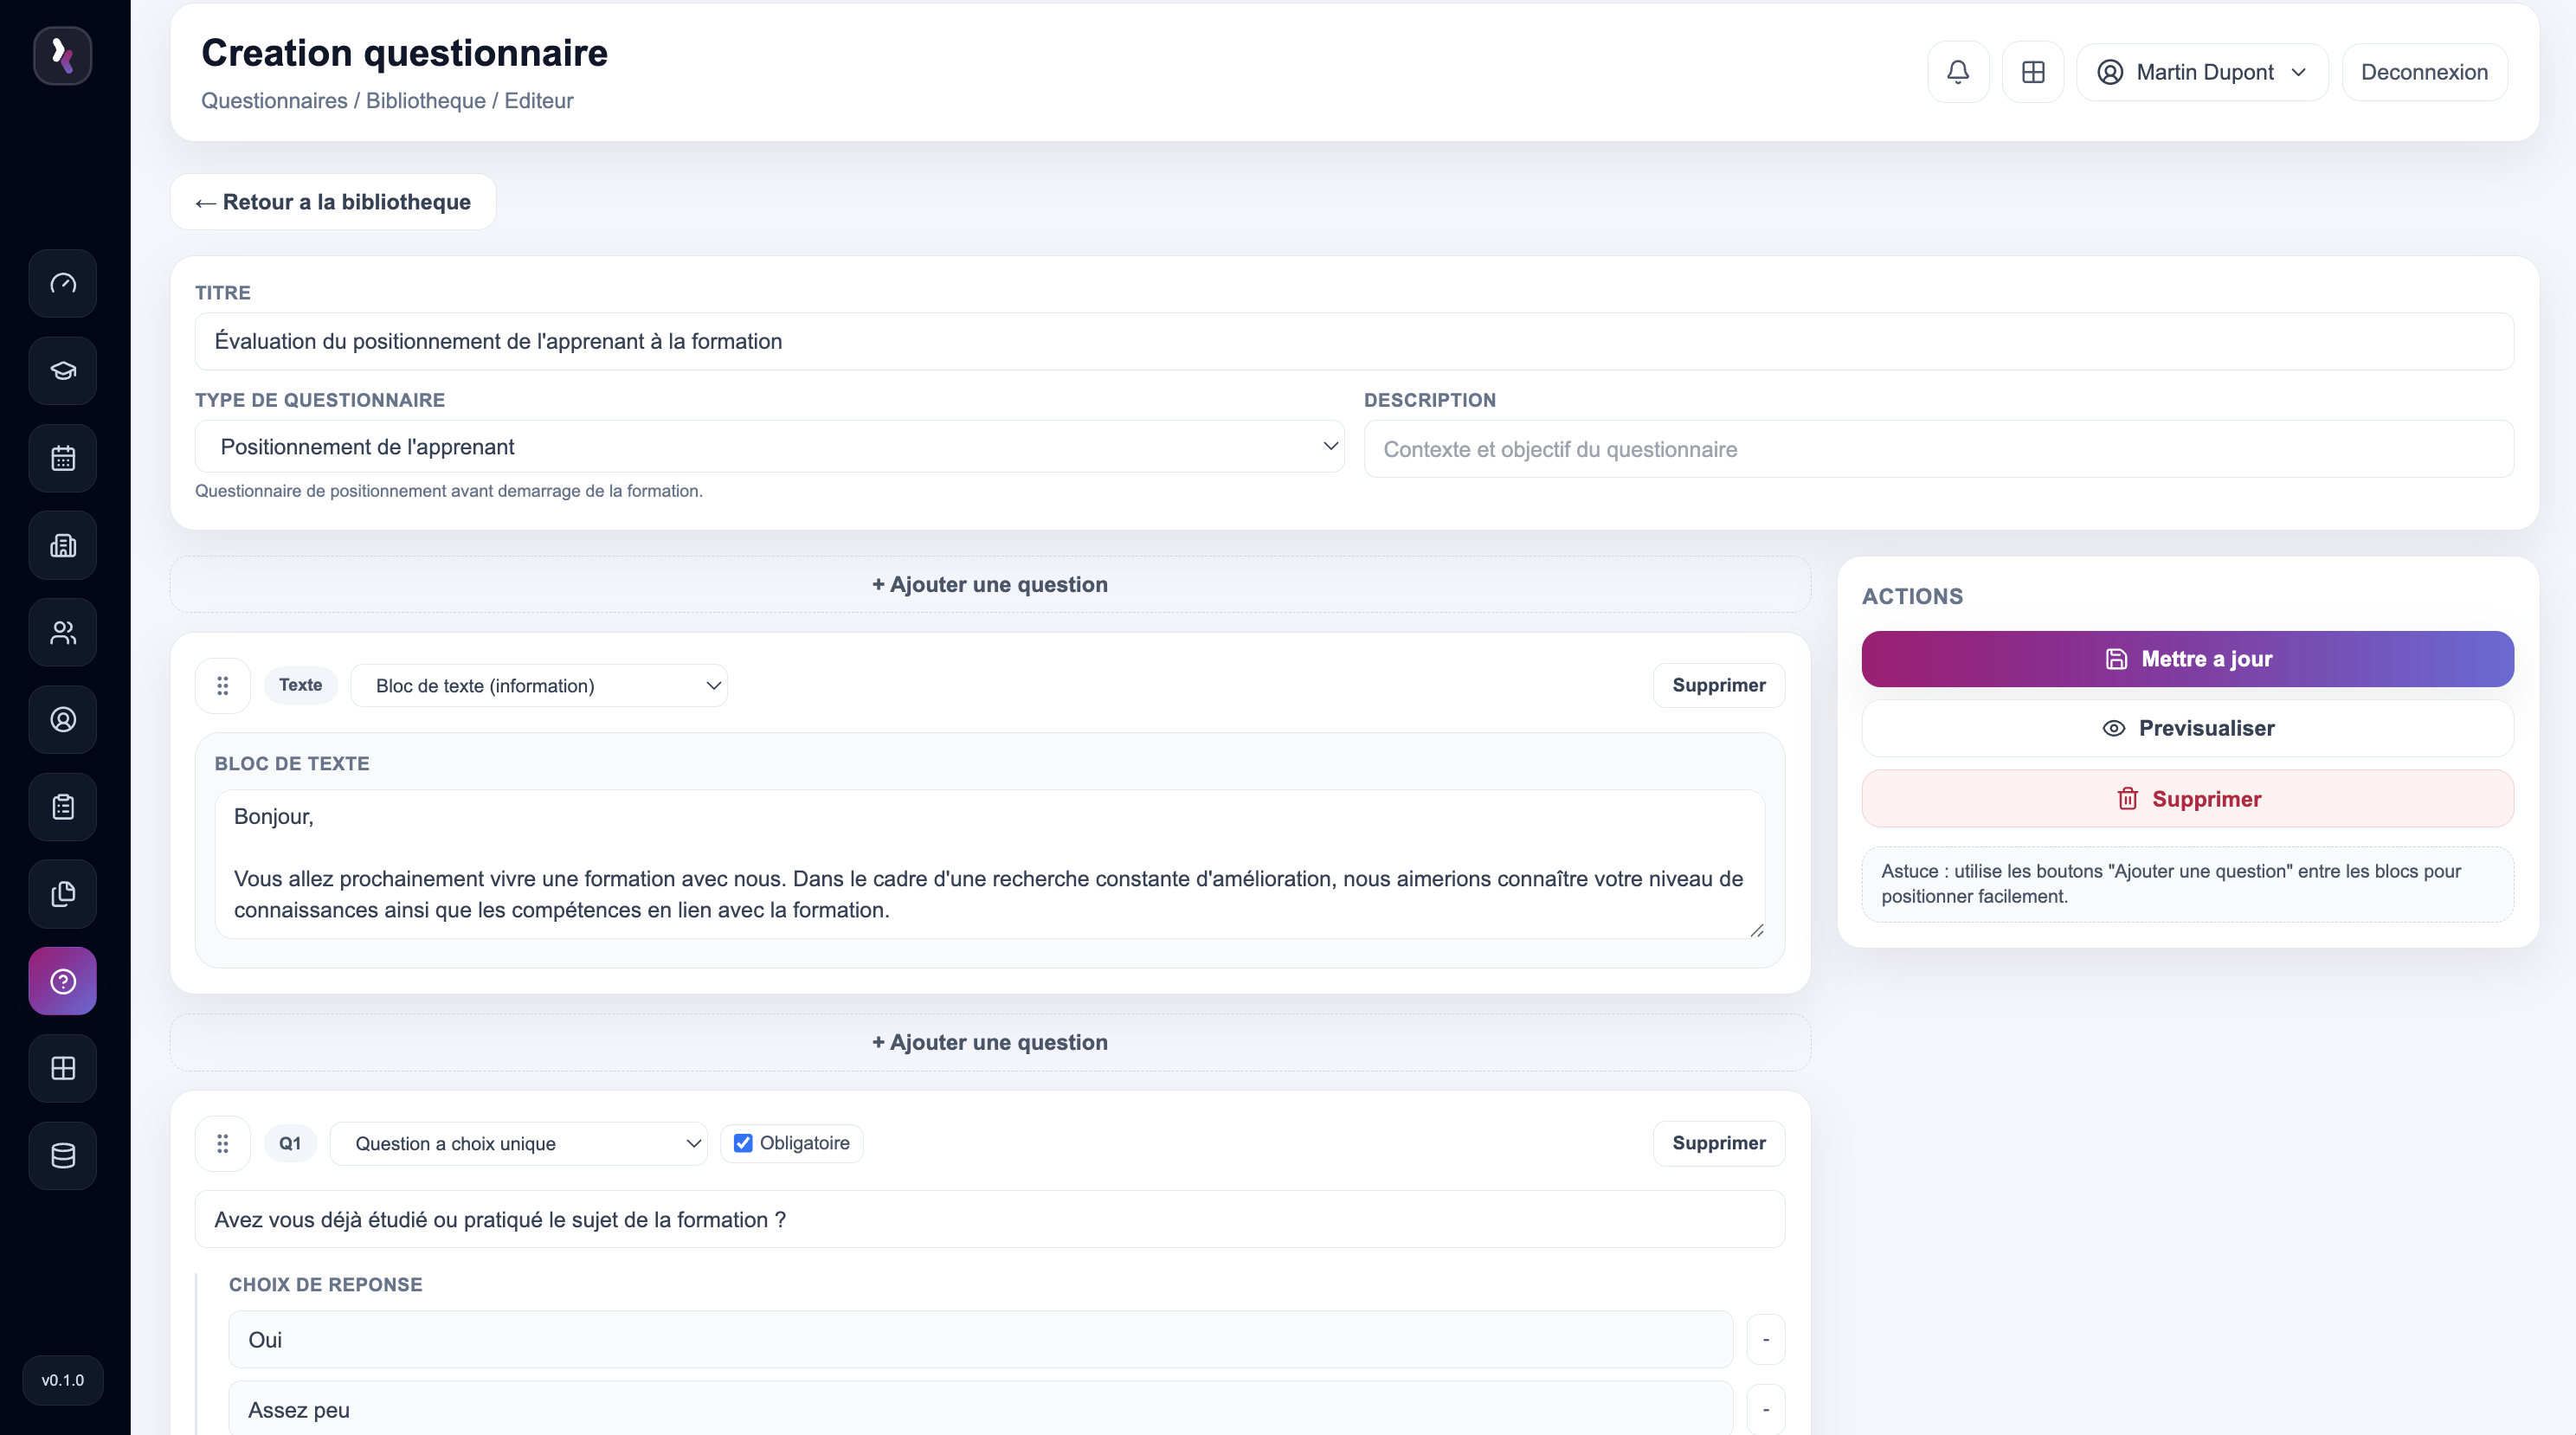Toggle the Obligatoire checkbox for Q1

tap(743, 1143)
